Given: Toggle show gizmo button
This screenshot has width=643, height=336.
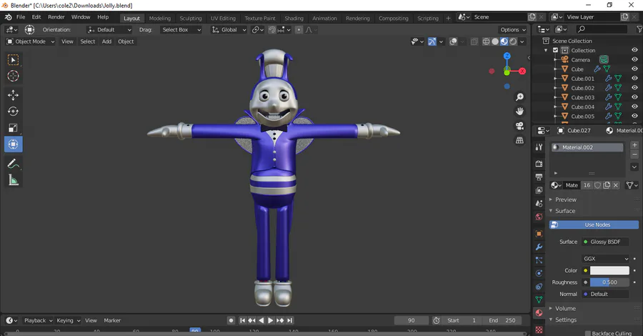Looking at the screenshot, I should (432, 41).
